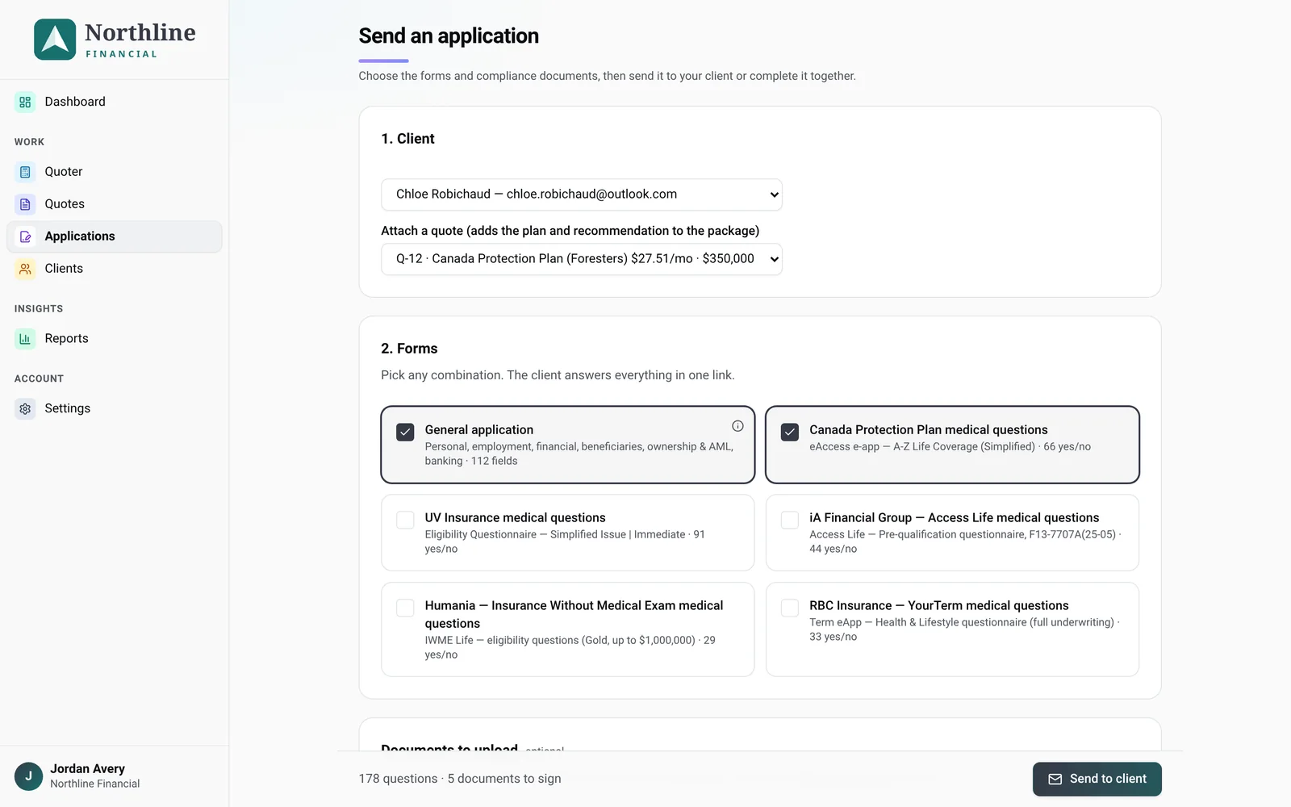
Task: Click the '1. Client' section heading
Action: point(407,139)
